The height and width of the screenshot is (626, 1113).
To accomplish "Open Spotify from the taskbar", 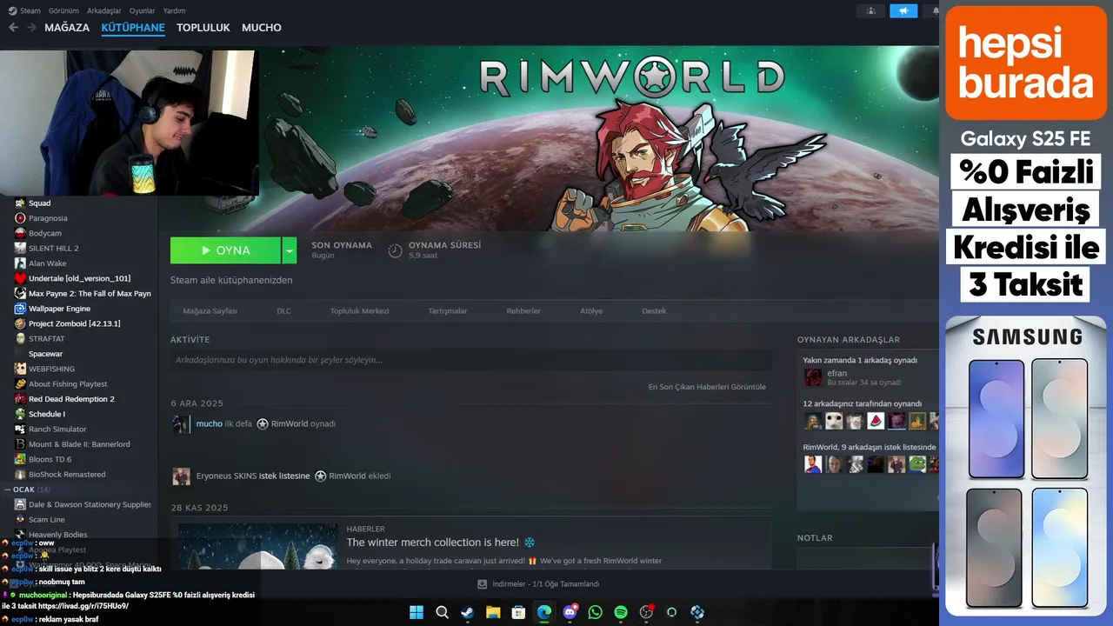I will pos(621,612).
